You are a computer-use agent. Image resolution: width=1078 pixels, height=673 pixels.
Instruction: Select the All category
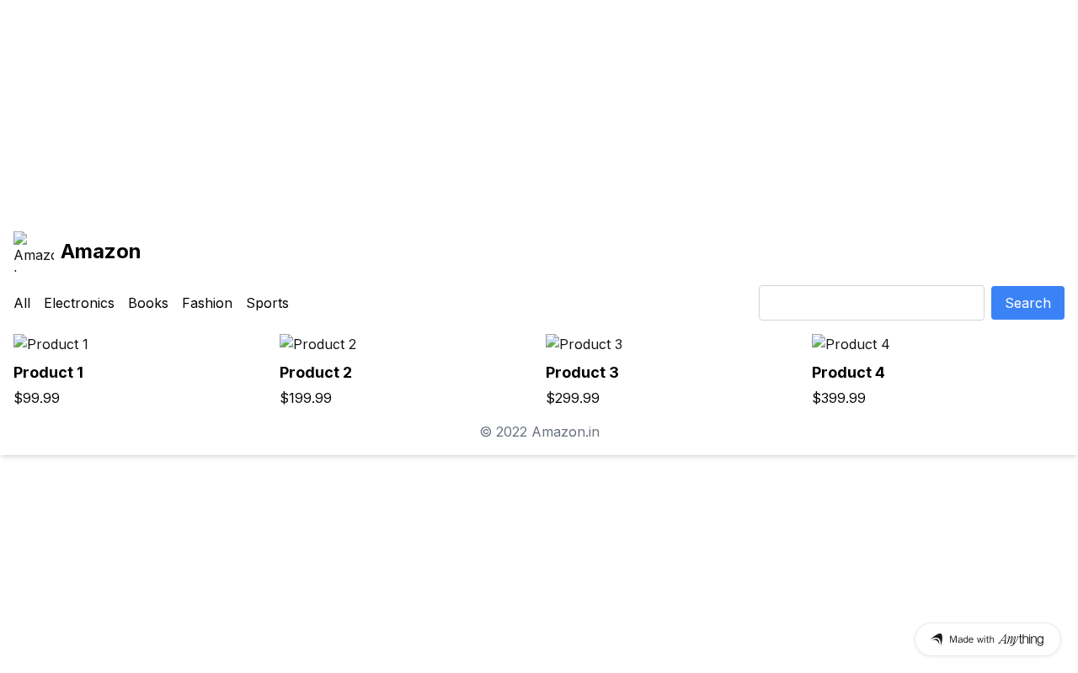point(22,303)
